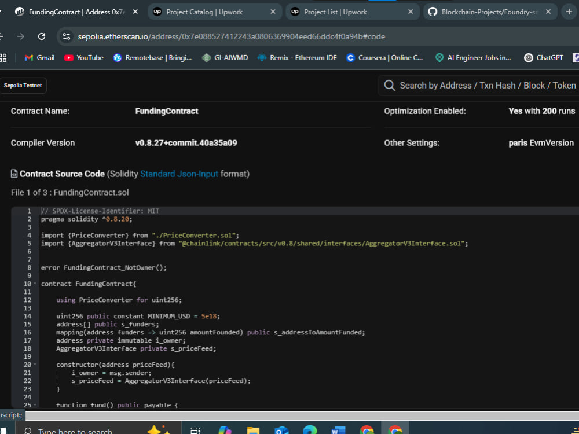The height and width of the screenshot is (434, 579).
Task: Click the compiler version v0.8.27+commit.40a35a09 text
Action: (x=186, y=143)
